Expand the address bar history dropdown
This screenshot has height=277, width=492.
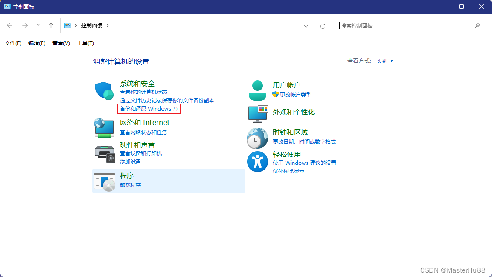(306, 26)
